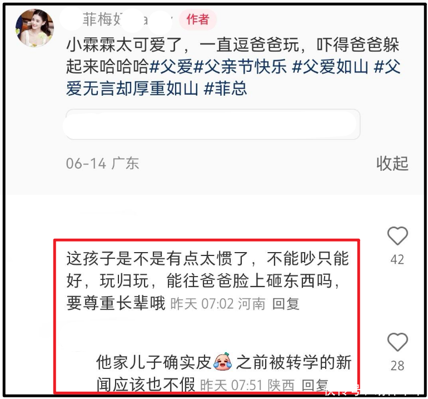The height and width of the screenshot is (399, 428).
Task: Click the 42 like count
Action: tap(397, 260)
